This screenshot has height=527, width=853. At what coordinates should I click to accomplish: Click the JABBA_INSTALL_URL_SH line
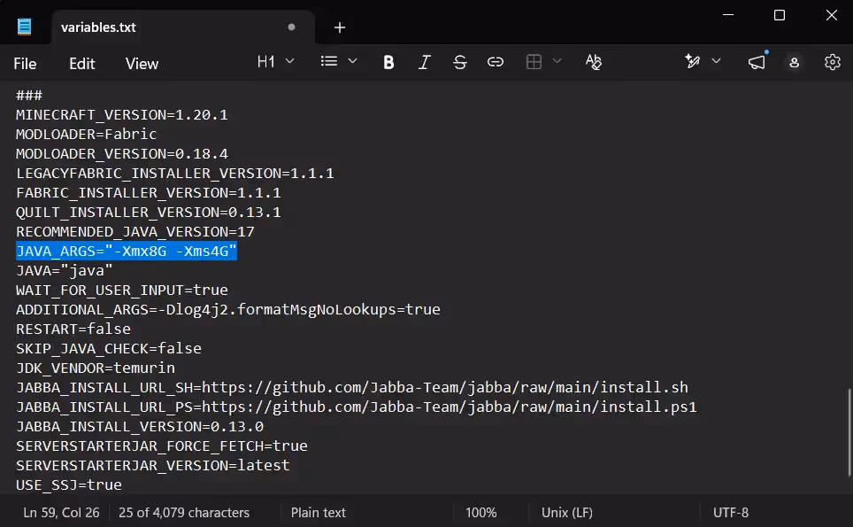[x=352, y=388]
